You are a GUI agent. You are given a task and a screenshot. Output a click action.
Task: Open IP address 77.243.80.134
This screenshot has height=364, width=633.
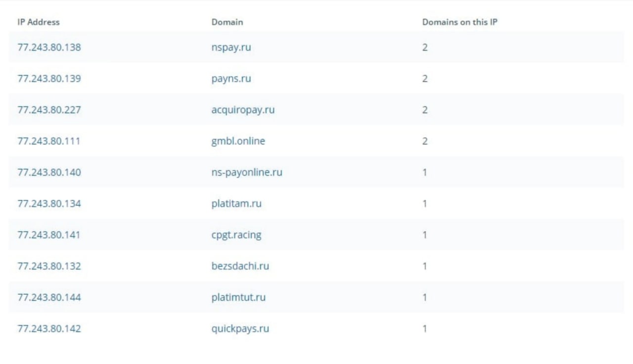[x=49, y=203]
